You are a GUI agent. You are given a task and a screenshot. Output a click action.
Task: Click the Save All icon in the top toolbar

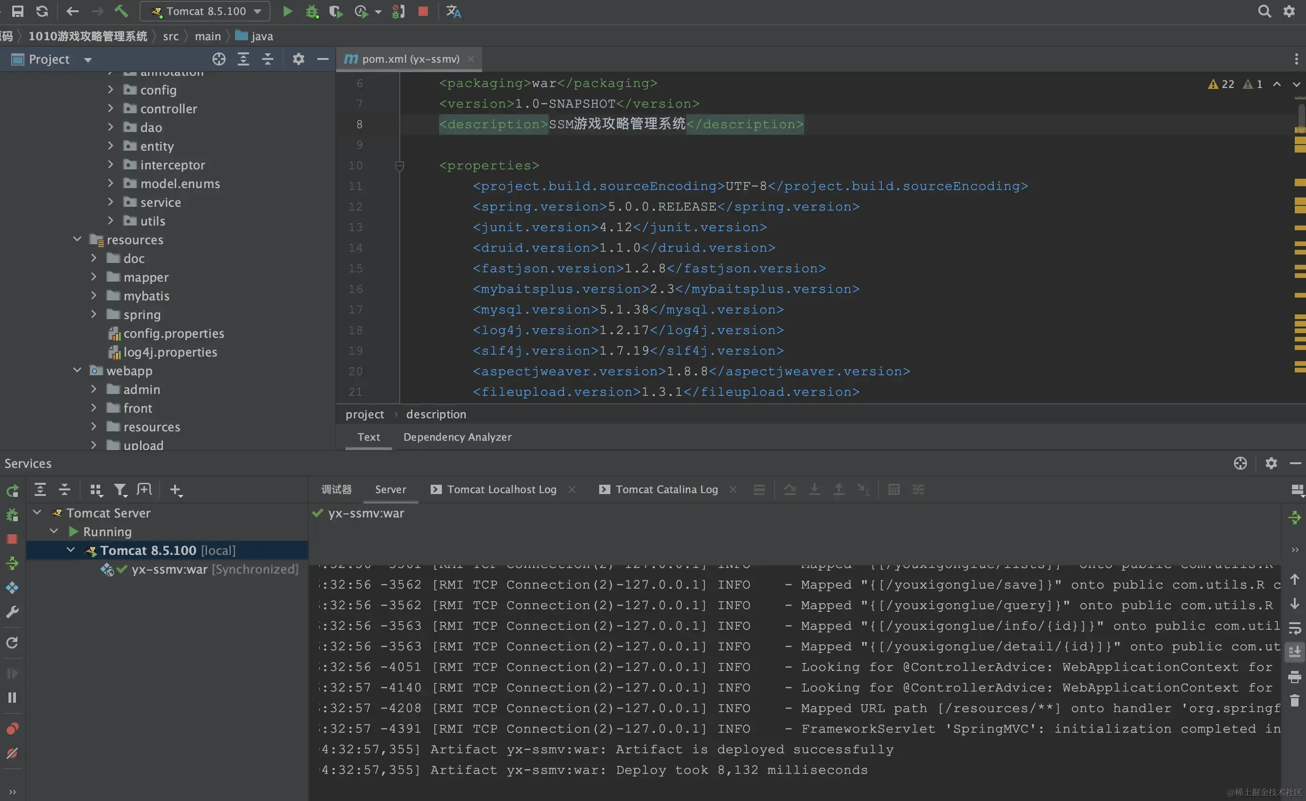18,11
